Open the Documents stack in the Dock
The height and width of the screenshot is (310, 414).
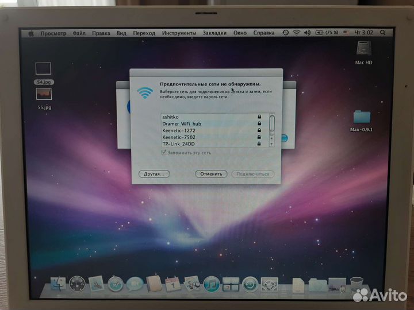pos(298,285)
